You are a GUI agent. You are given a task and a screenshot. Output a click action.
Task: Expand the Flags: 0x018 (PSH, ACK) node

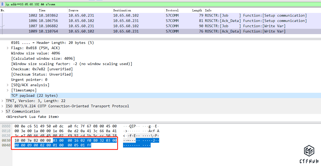[x=7, y=48]
